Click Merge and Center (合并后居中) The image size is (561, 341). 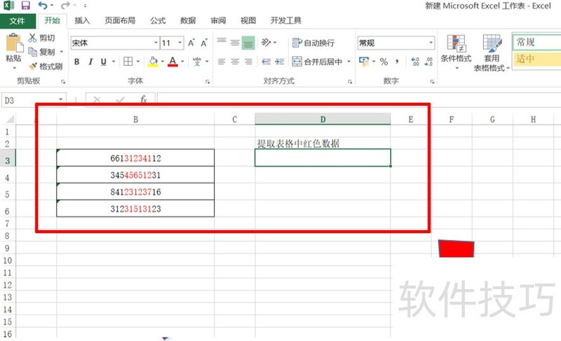click(317, 62)
